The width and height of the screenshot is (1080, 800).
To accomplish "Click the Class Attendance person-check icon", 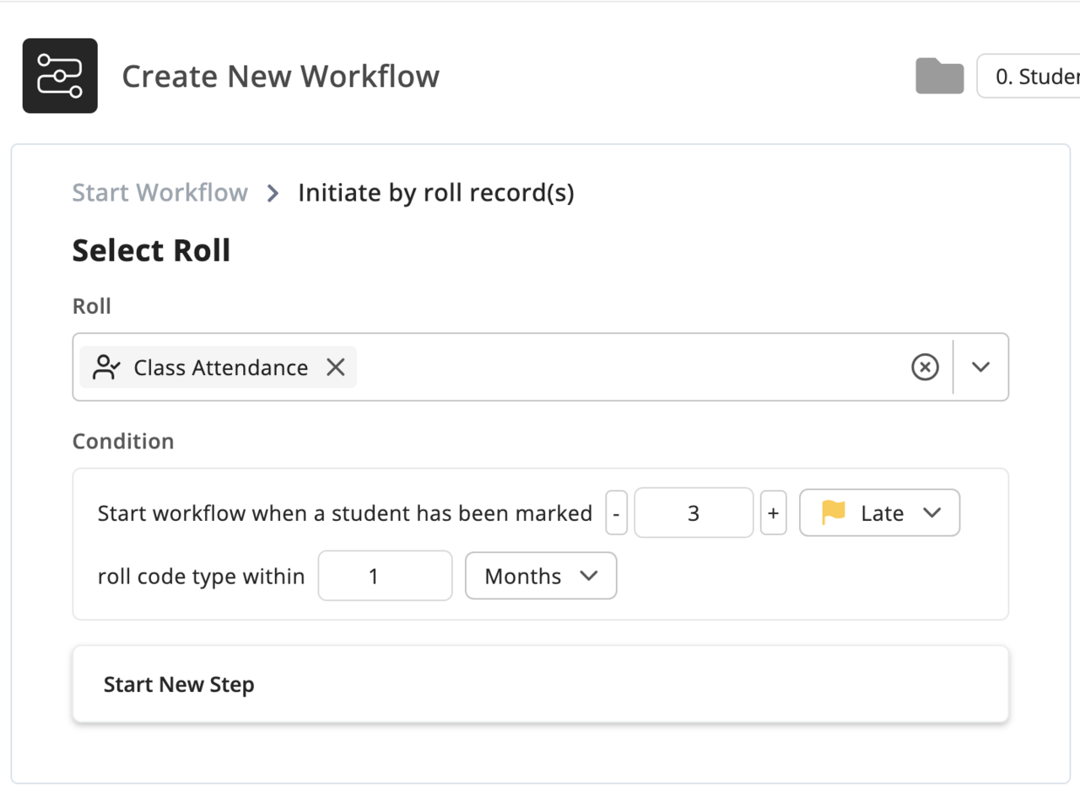I will (x=106, y=368).
